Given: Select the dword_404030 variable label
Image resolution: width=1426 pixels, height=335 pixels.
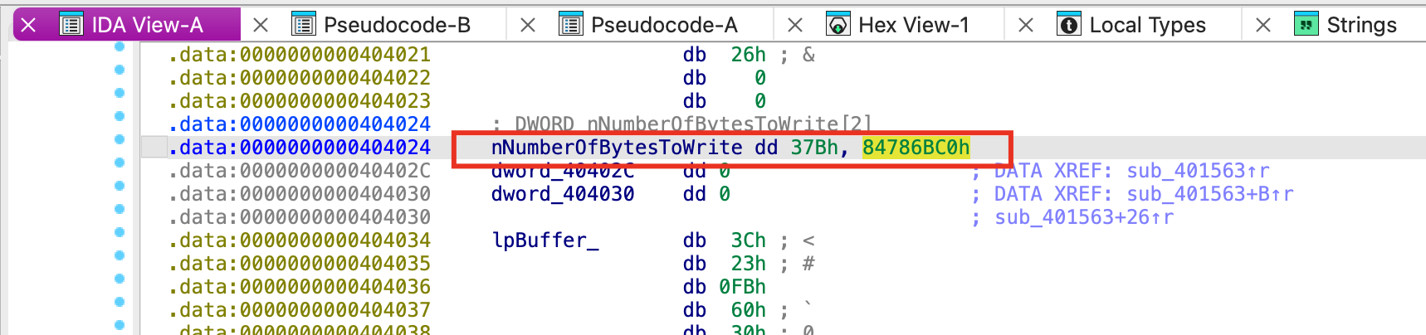Looking at the screenshot, I should 562,194.
